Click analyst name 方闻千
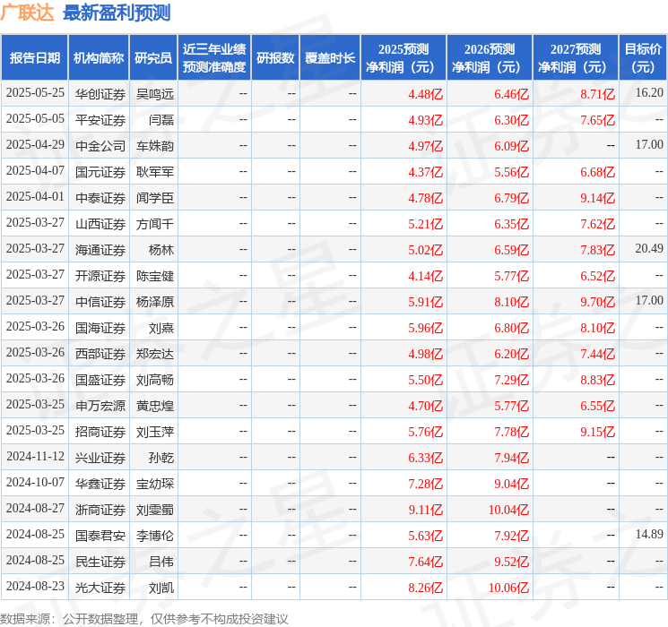The width and height of the screenshot is (668, 627). [x=154, y=224]
